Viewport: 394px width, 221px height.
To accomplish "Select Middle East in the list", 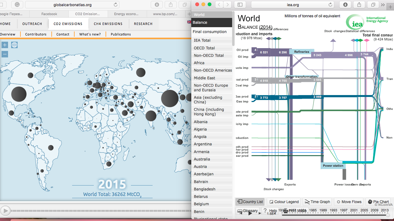I will click(x=211, y=78).
